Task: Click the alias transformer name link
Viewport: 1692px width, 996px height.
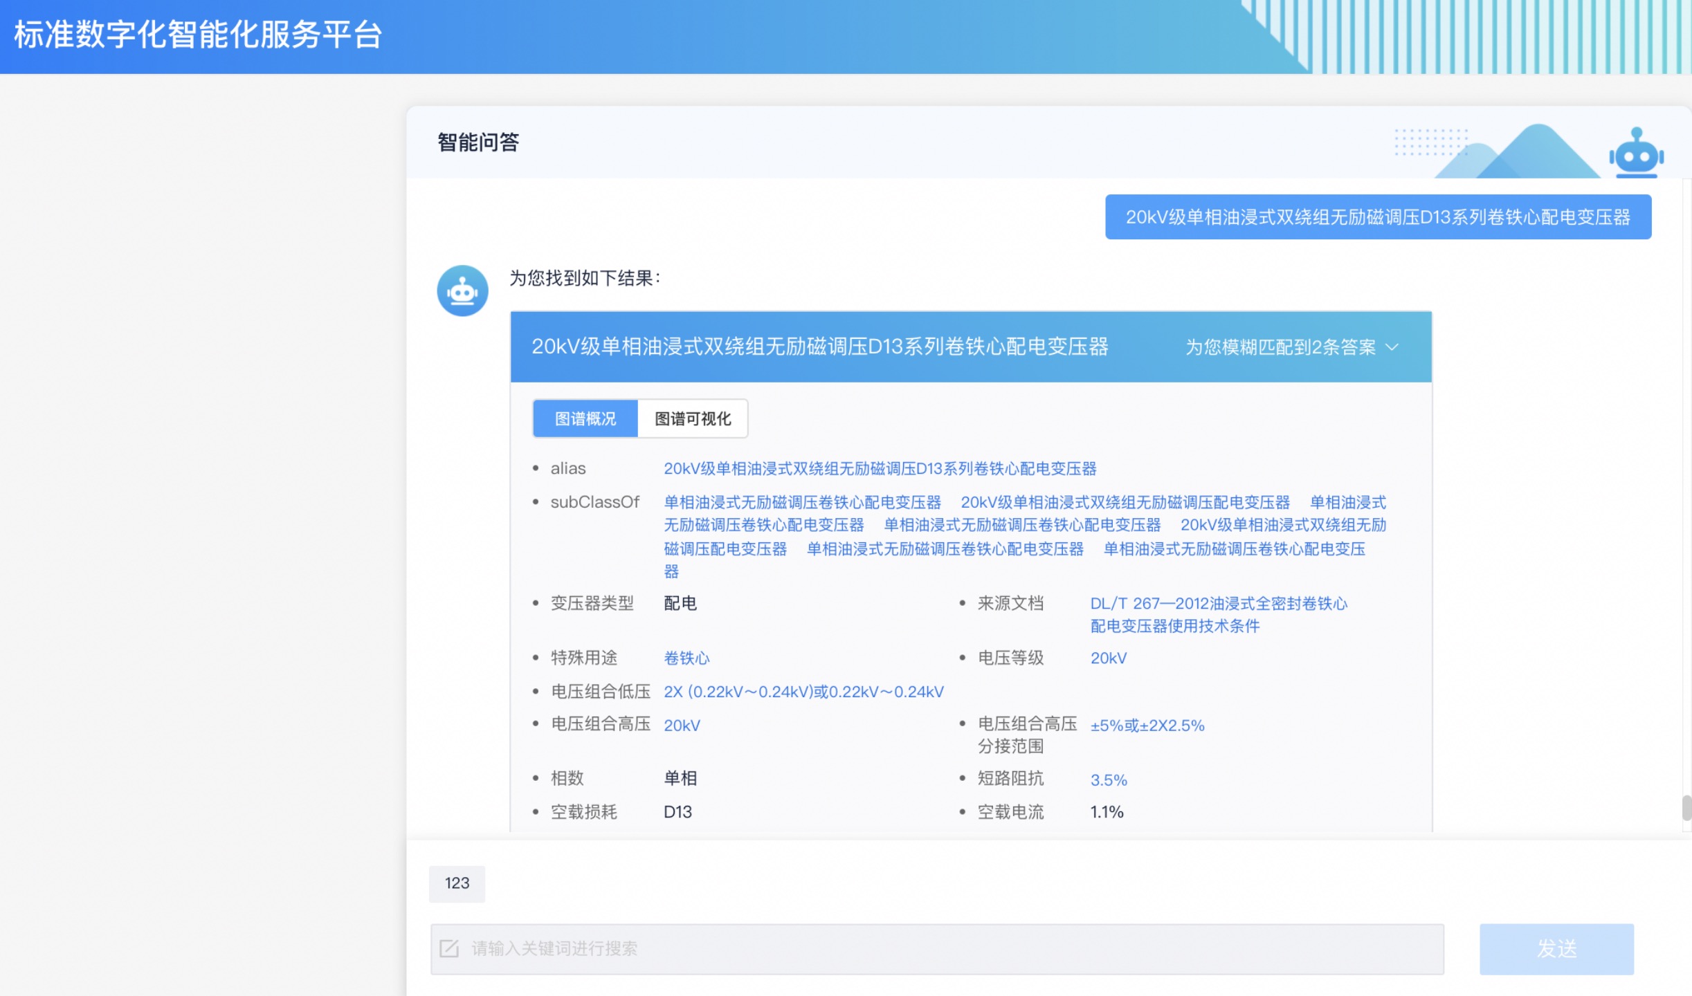Action: point(880,469)
